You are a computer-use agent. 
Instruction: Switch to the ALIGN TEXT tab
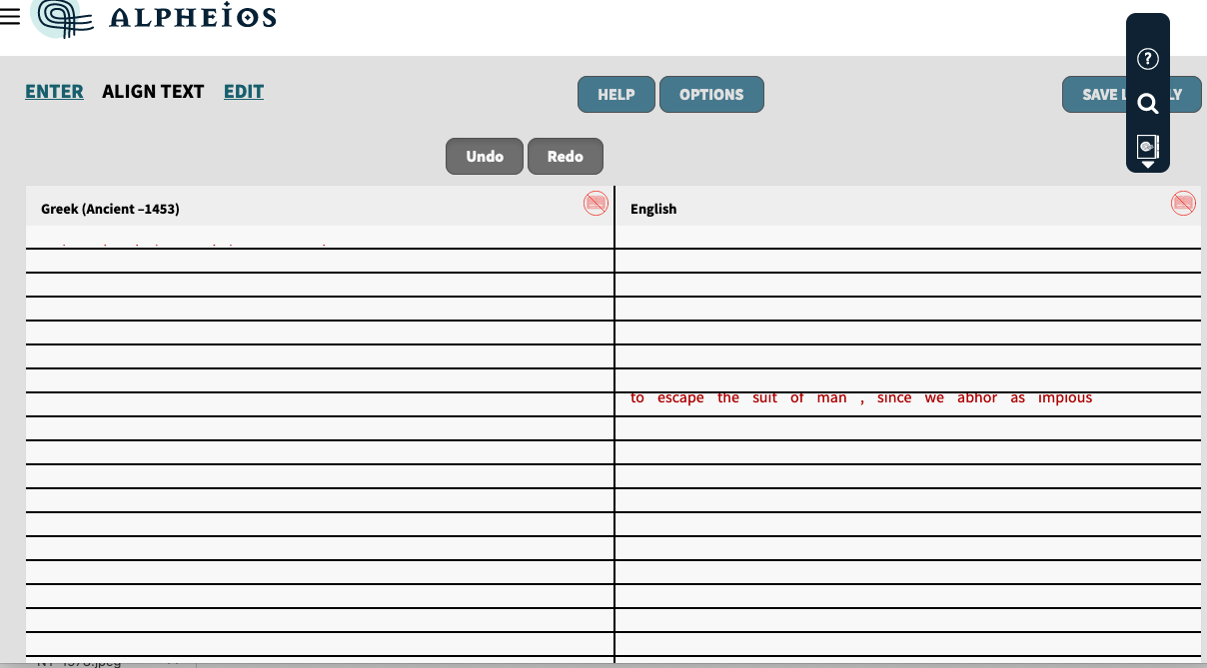[x=153, y=91]
